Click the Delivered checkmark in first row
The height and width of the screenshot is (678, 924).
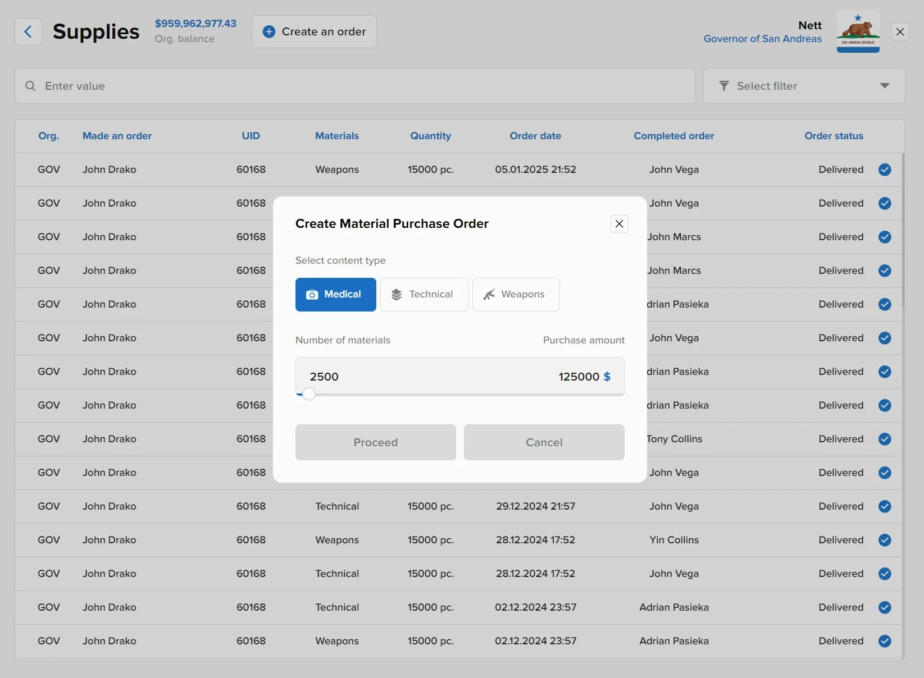(x=885, y=169)
